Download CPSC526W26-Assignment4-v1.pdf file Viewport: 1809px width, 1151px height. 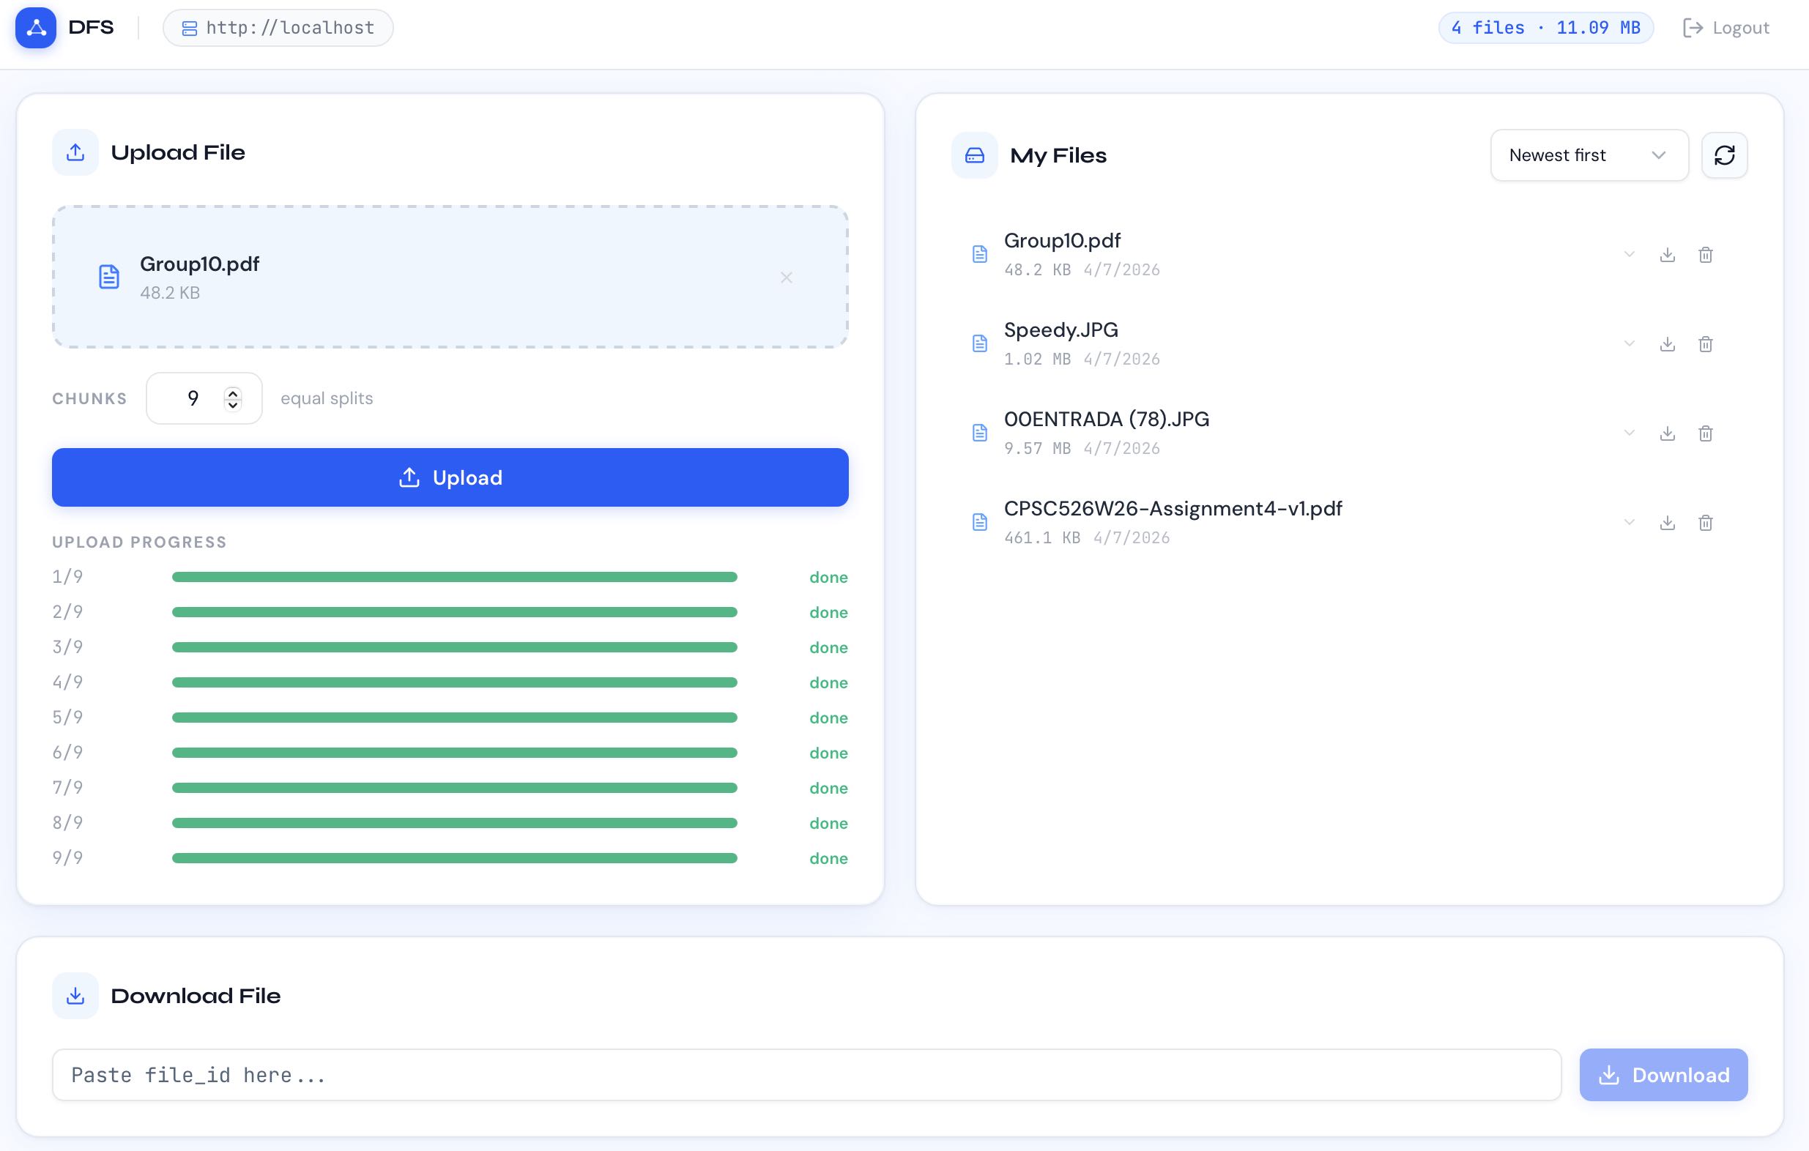click(1667, 523)
